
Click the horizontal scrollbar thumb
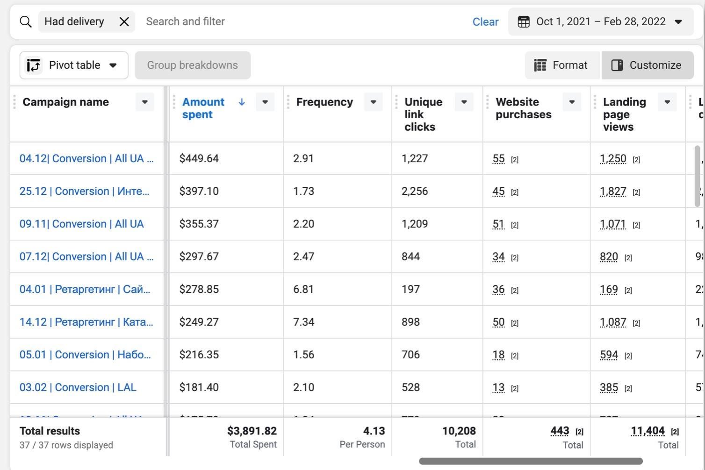531,461
